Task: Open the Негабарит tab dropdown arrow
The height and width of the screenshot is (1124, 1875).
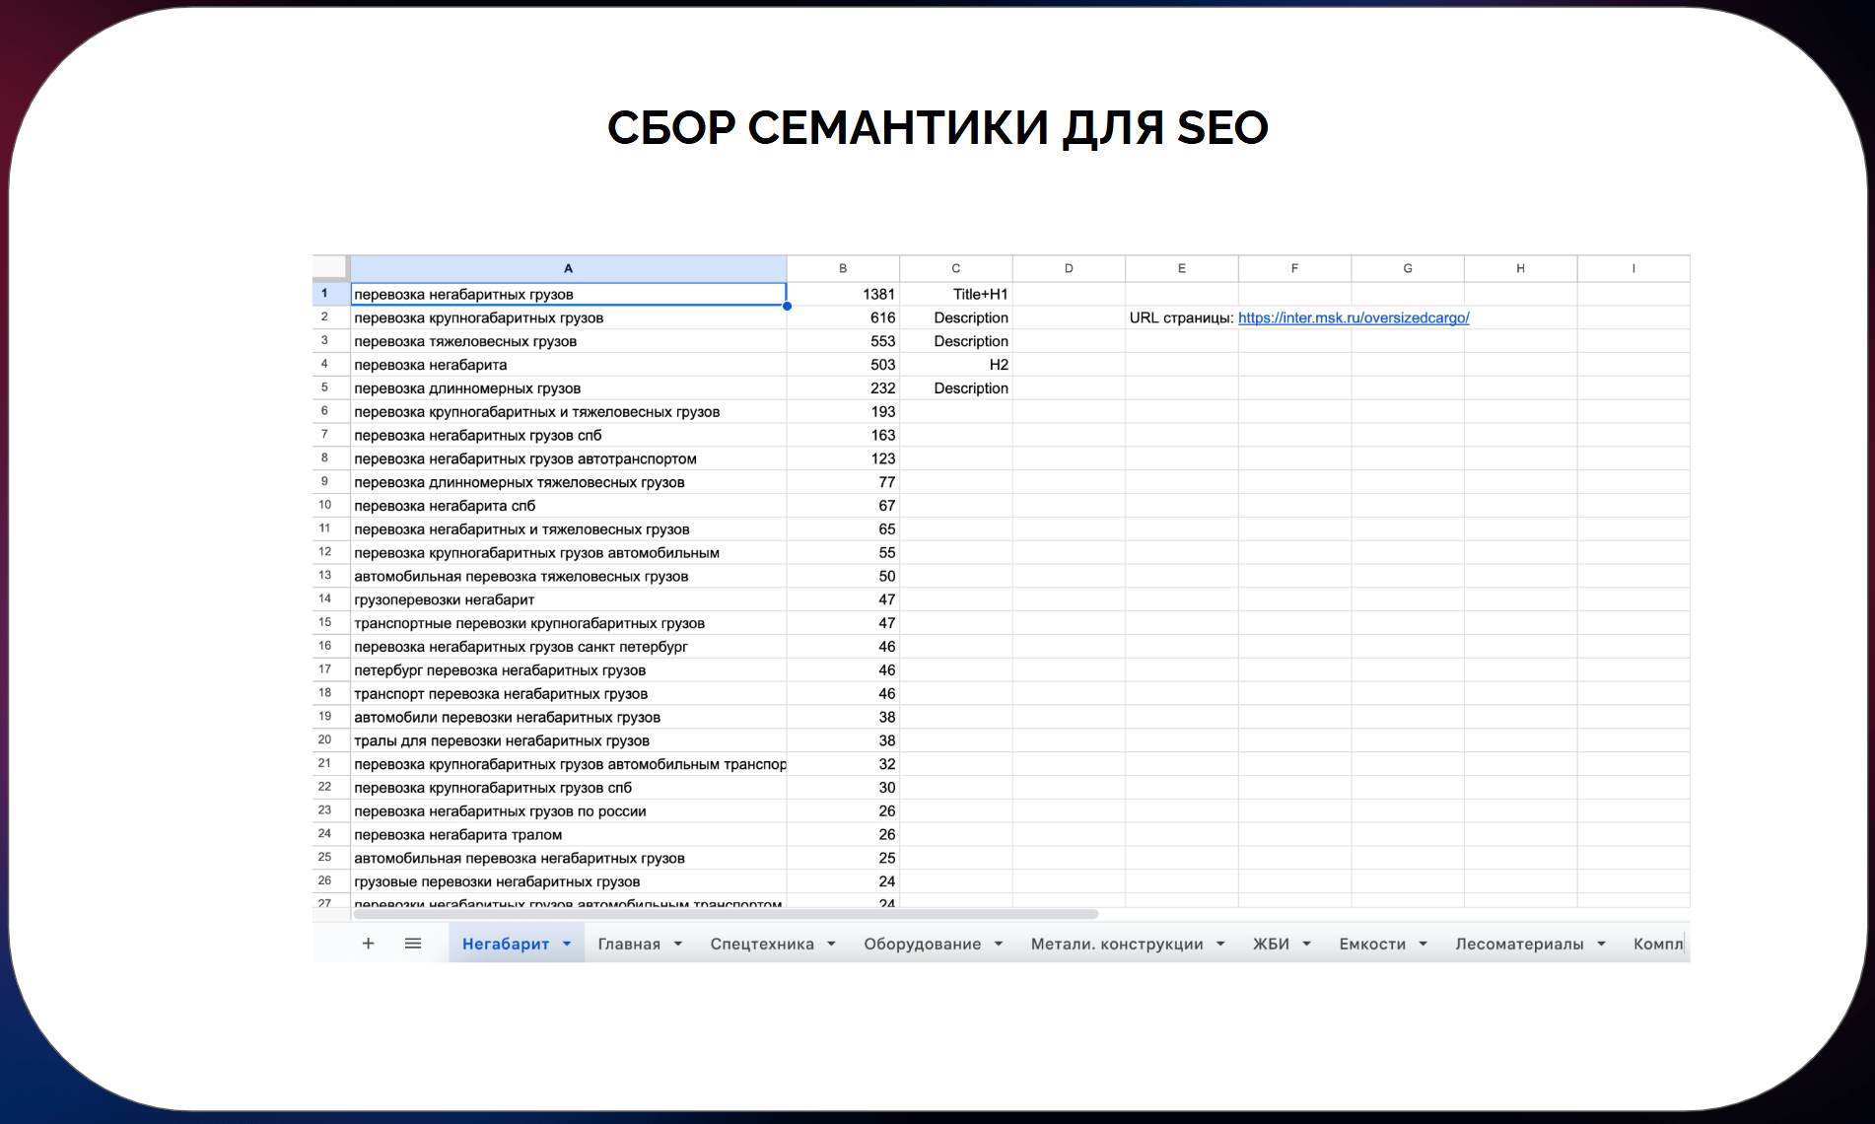Action: coord(567,945)
